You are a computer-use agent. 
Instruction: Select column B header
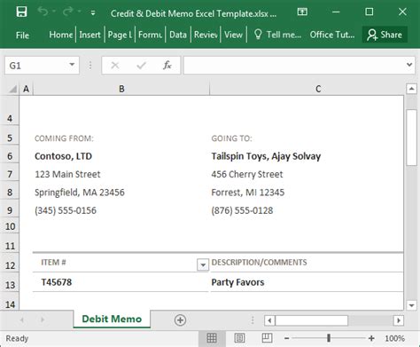point(121,89)
